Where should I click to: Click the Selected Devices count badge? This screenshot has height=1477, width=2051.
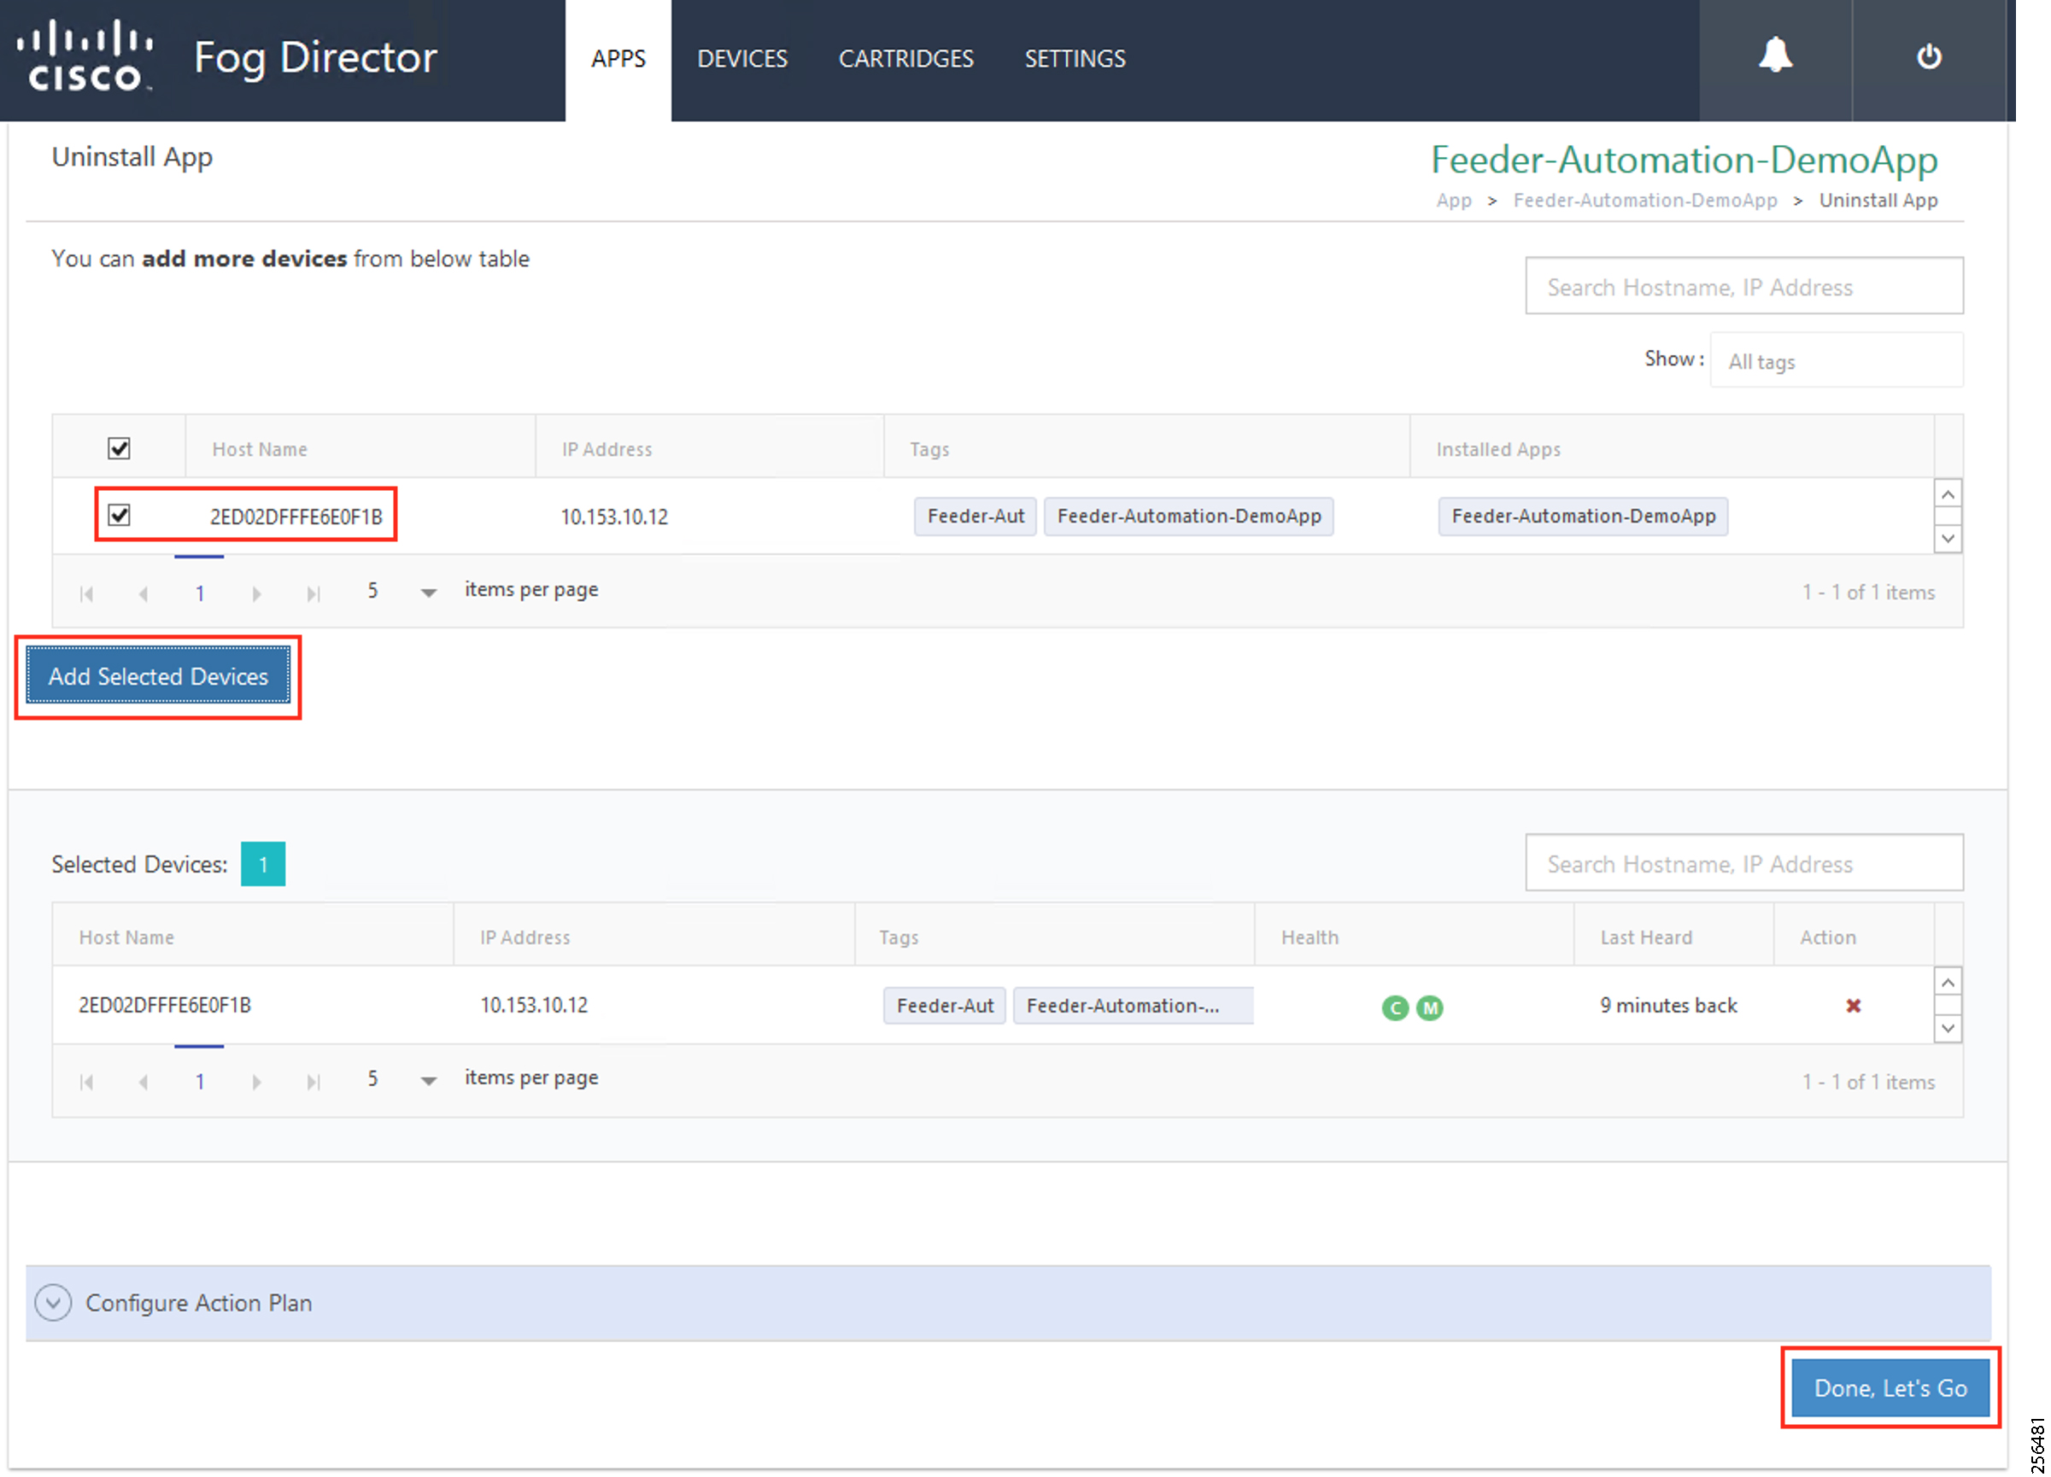263,863
